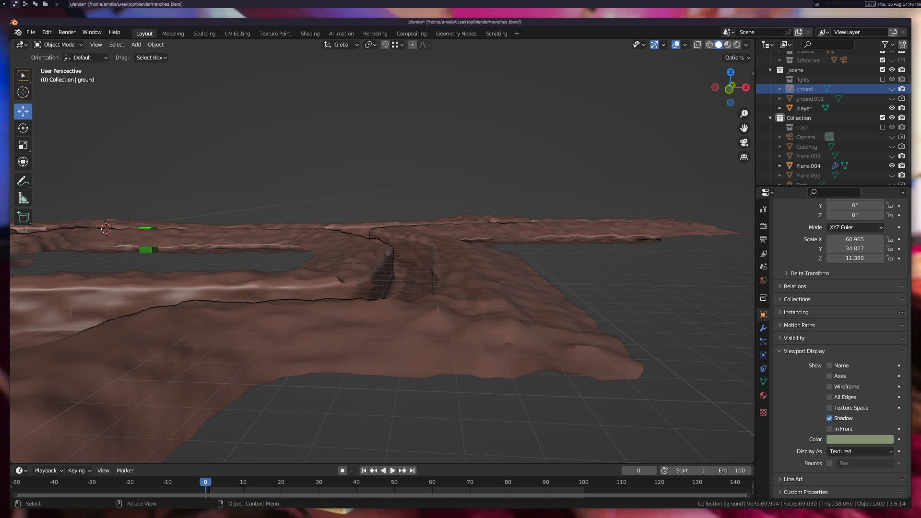Switch to the Sculpting workspace tab

(204, 34)
